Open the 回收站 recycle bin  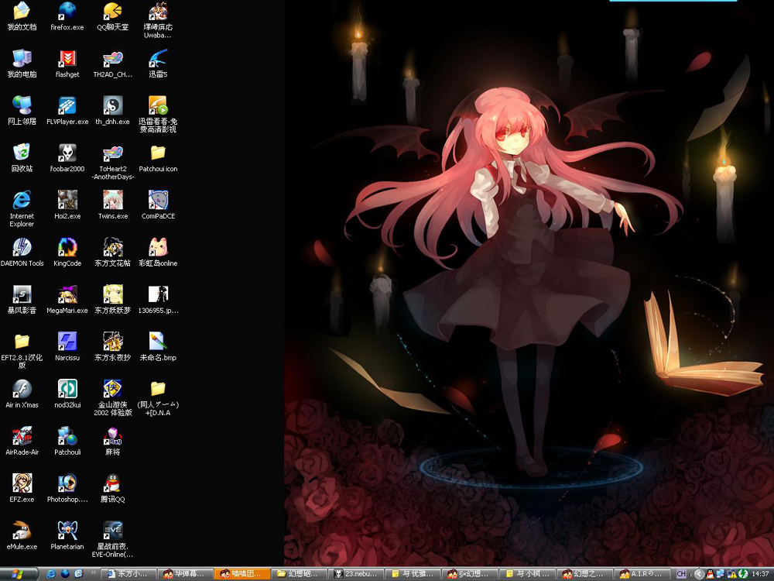(22, 158)
